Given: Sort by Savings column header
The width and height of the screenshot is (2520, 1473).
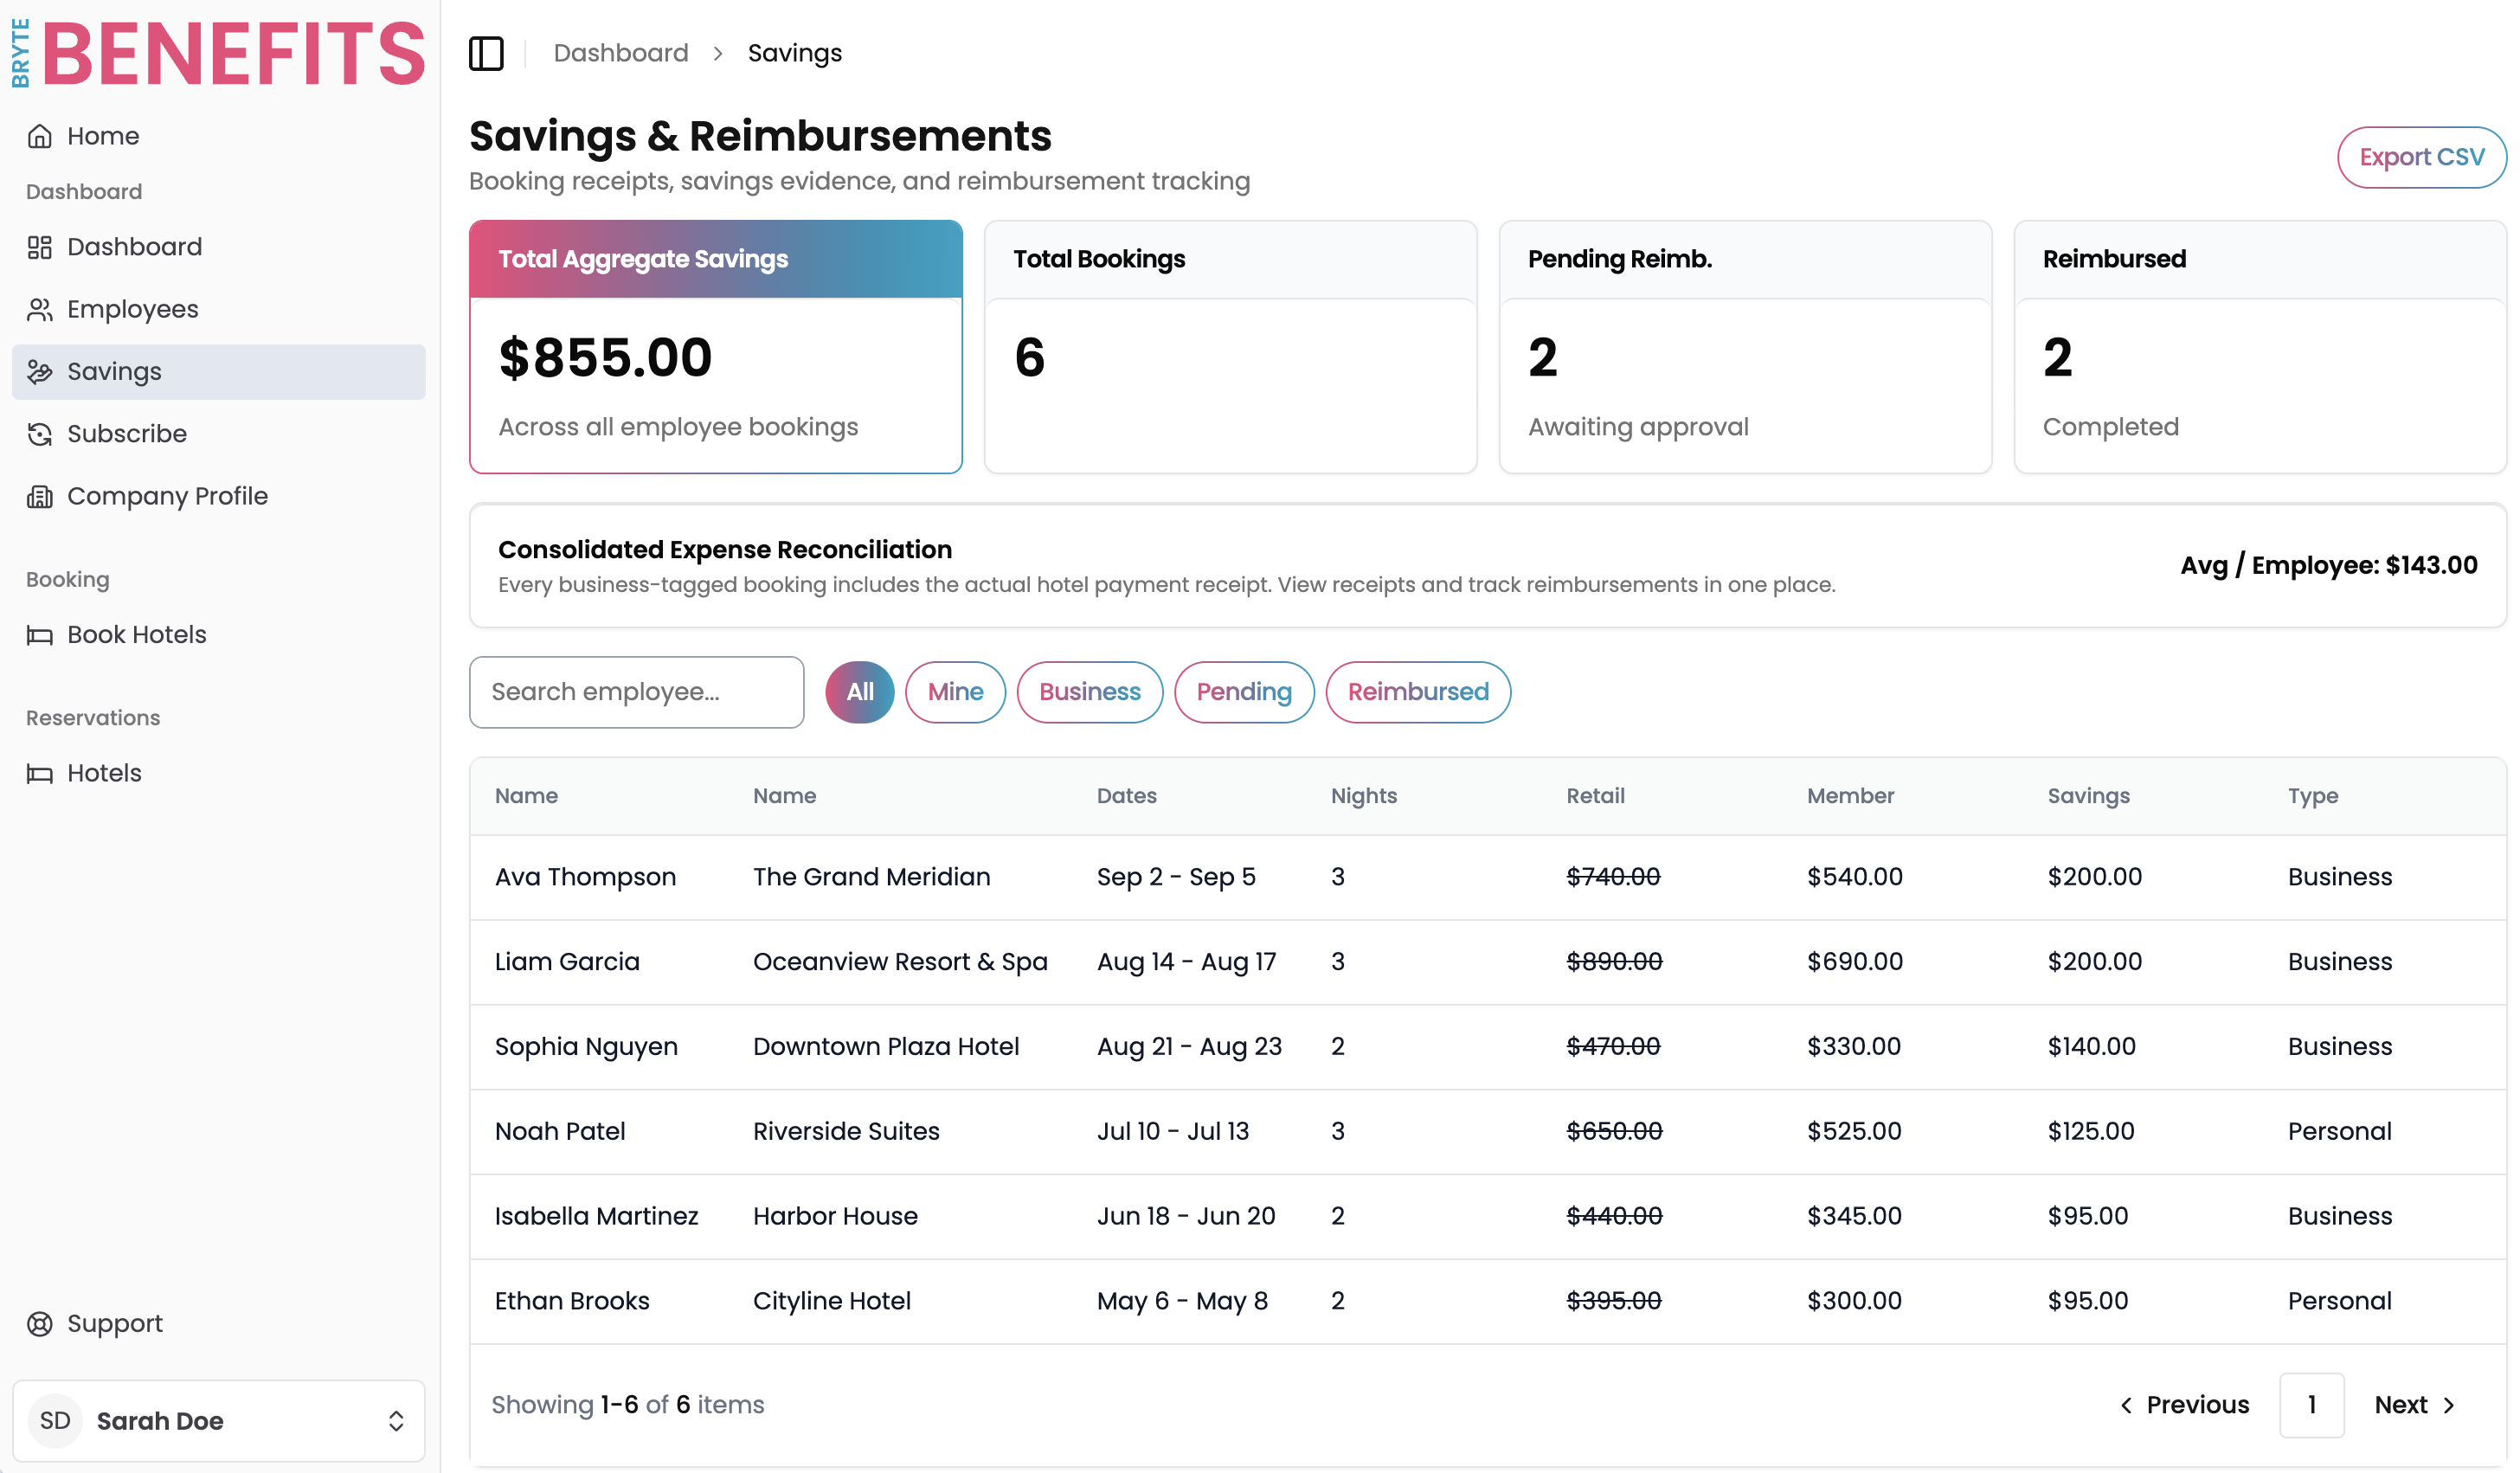Looking at the screenshot, I should click(x=2089, y=796).
